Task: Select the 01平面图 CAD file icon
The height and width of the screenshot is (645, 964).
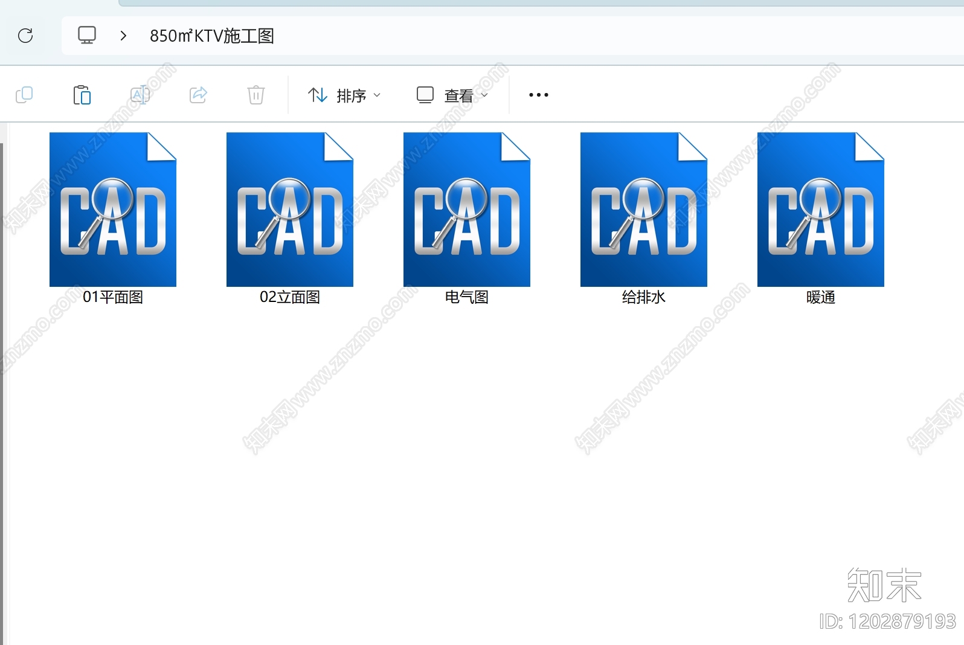Action: click(113, 210)
